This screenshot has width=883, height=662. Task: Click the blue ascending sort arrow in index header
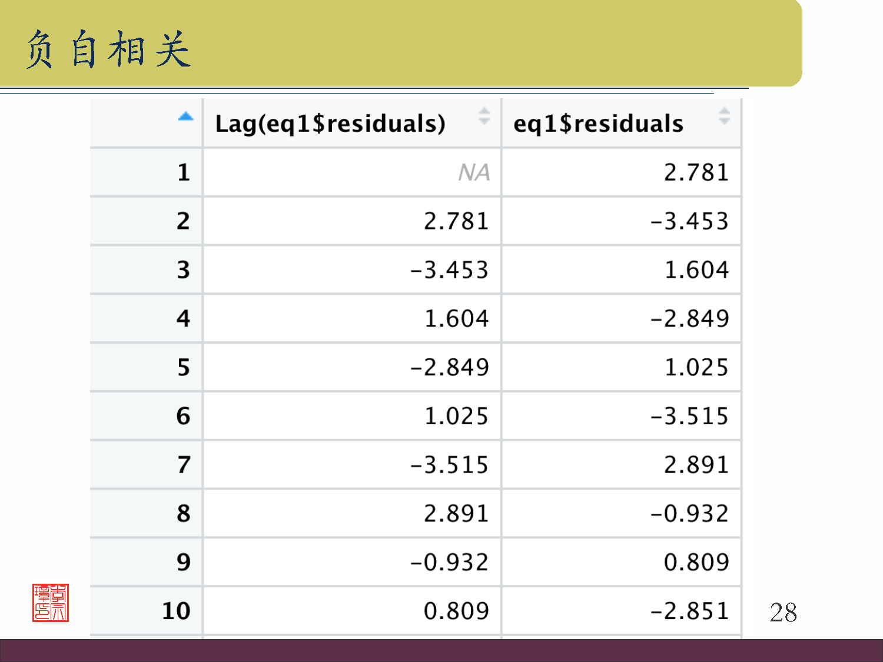(185, 117)
